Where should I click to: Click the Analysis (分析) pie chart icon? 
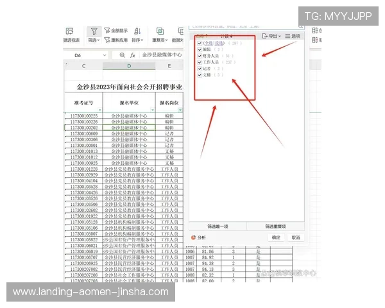click(193, 237)
